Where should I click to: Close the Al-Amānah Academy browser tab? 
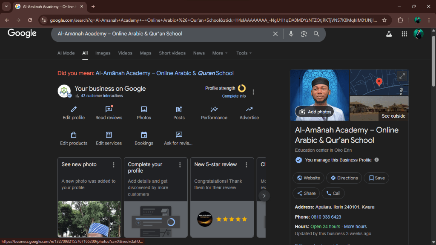pos(81,6)
